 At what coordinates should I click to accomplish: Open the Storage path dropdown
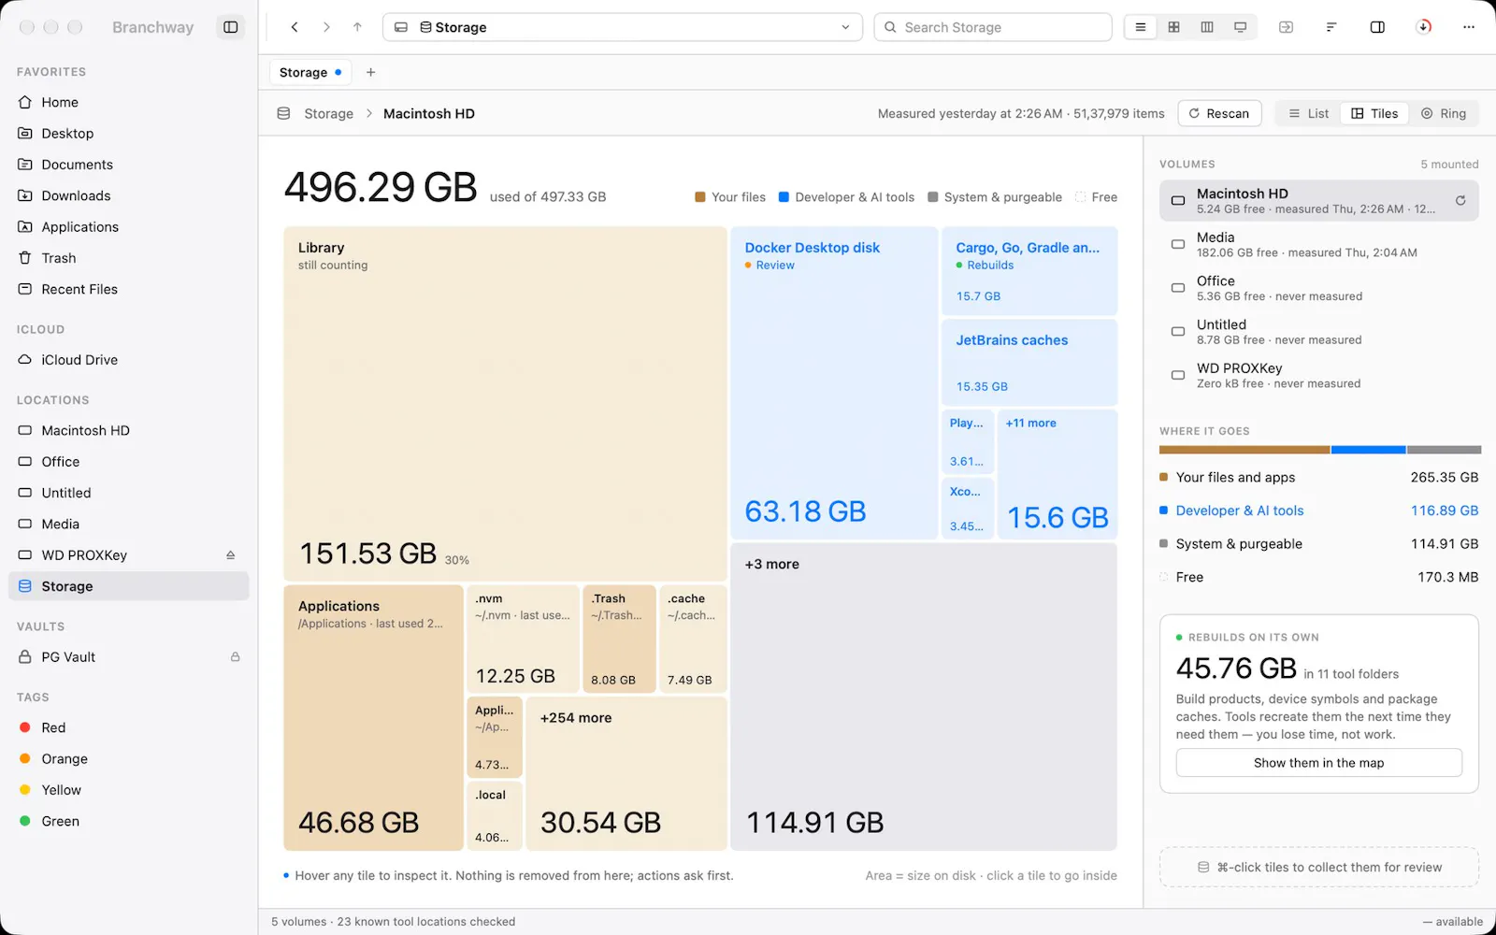[623, 27]
